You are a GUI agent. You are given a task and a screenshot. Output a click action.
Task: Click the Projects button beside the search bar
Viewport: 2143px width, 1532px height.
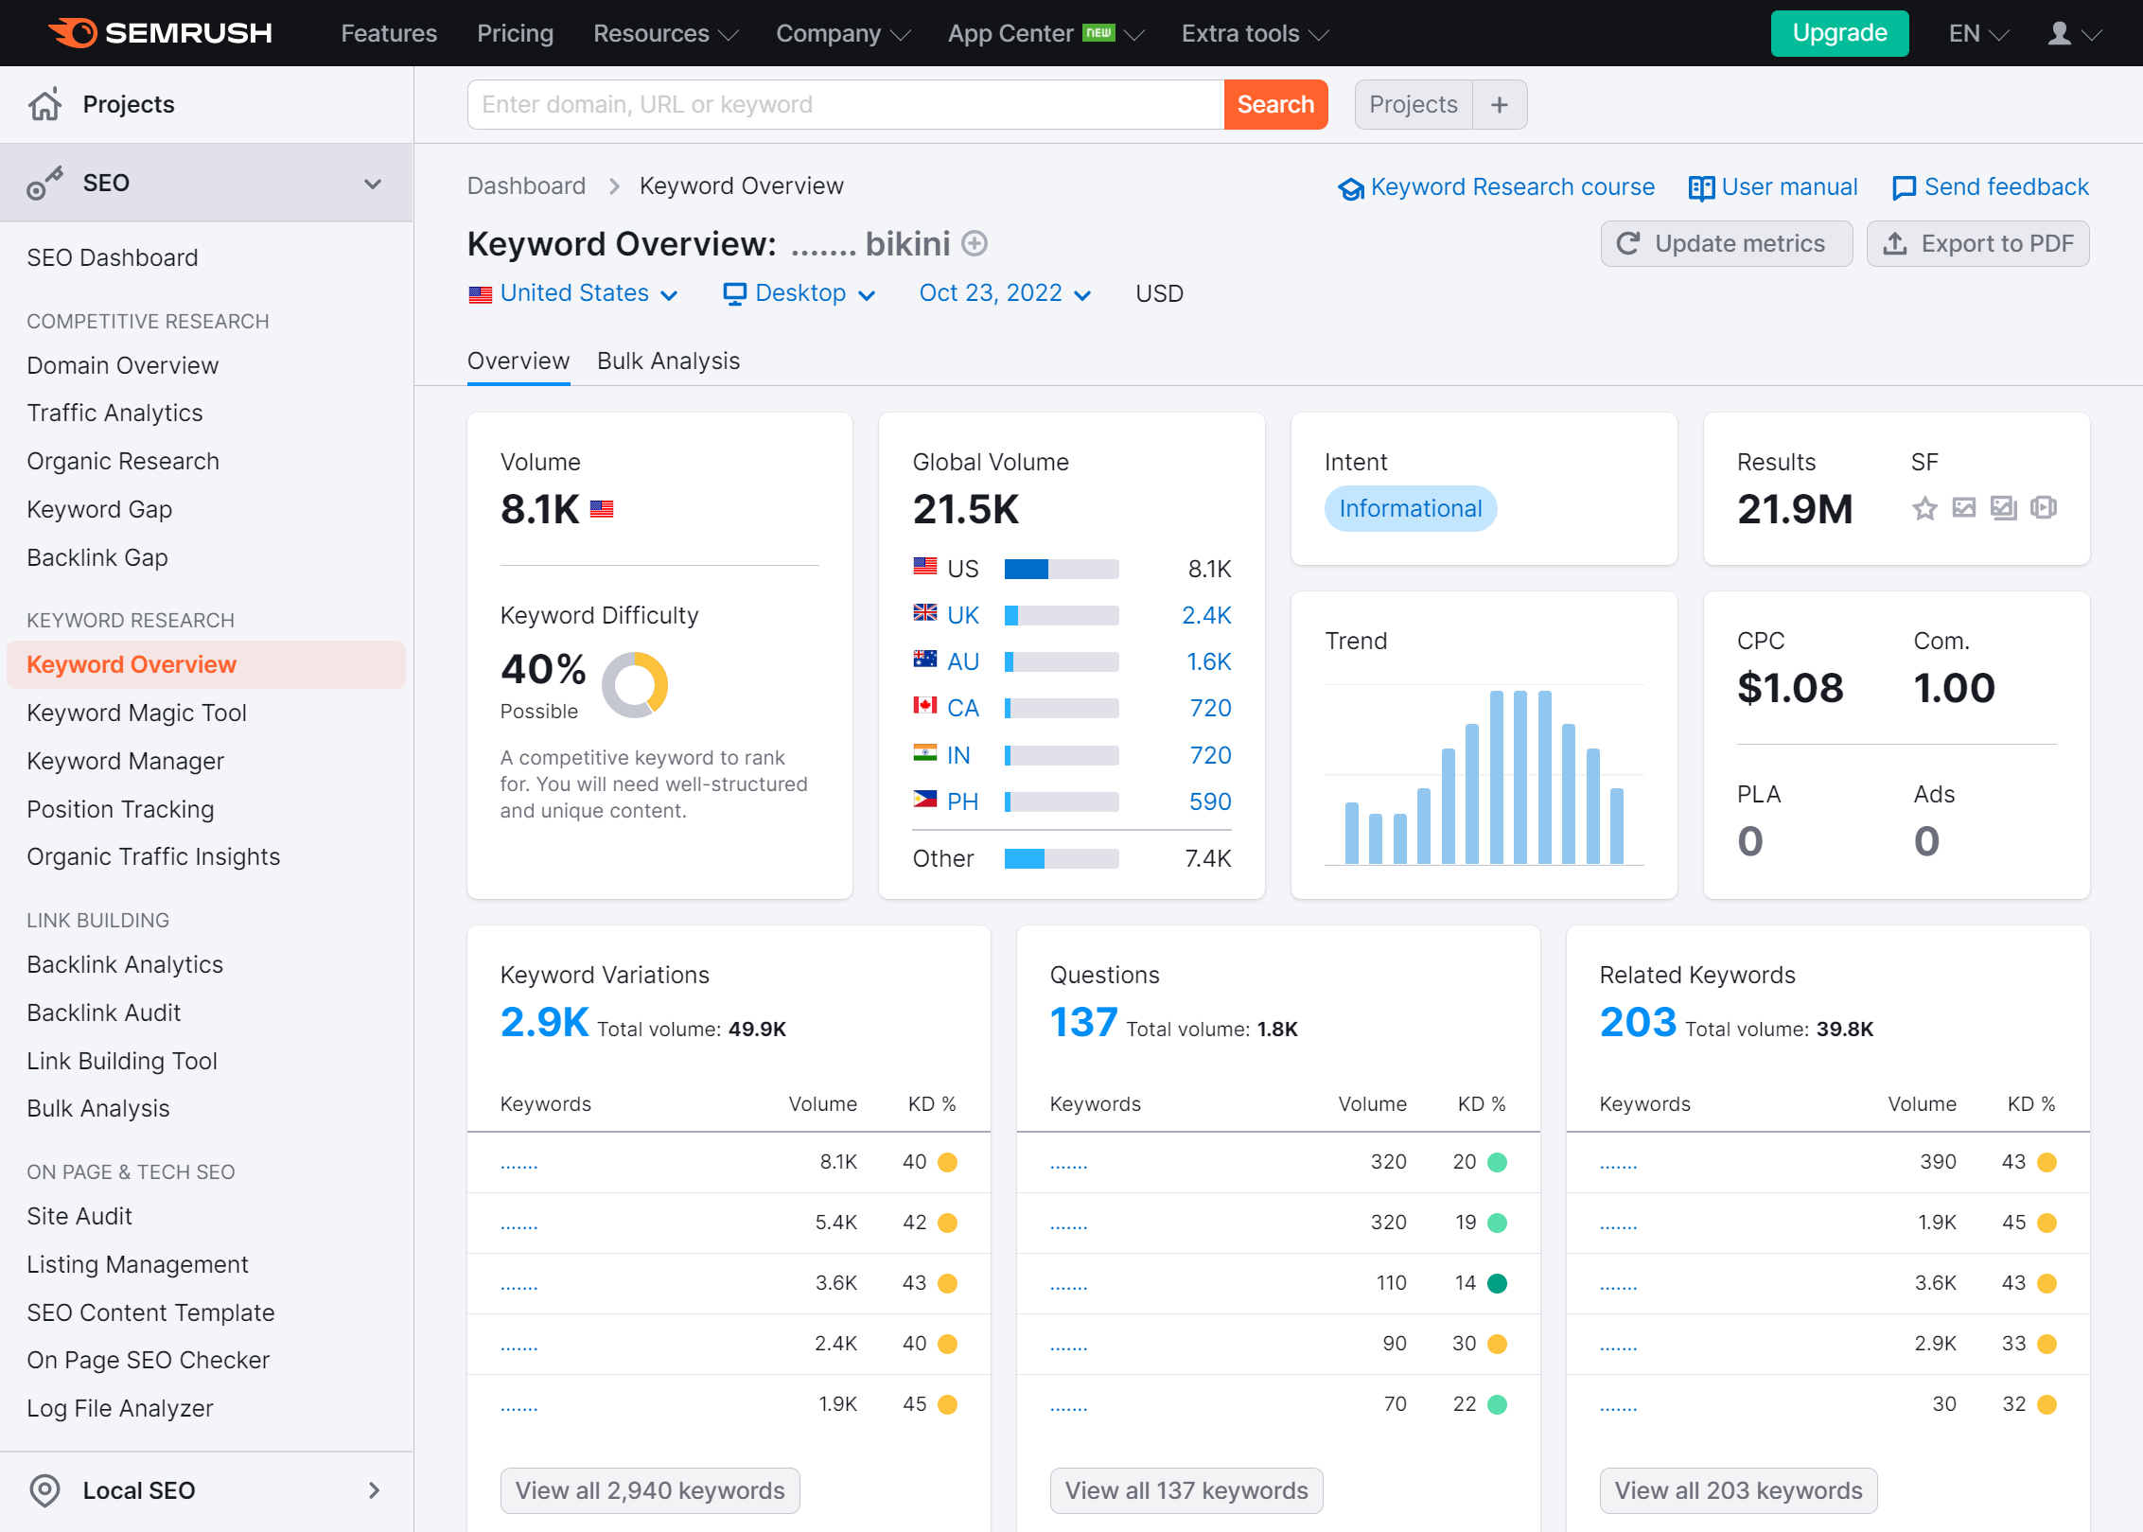pos(1414,104)
